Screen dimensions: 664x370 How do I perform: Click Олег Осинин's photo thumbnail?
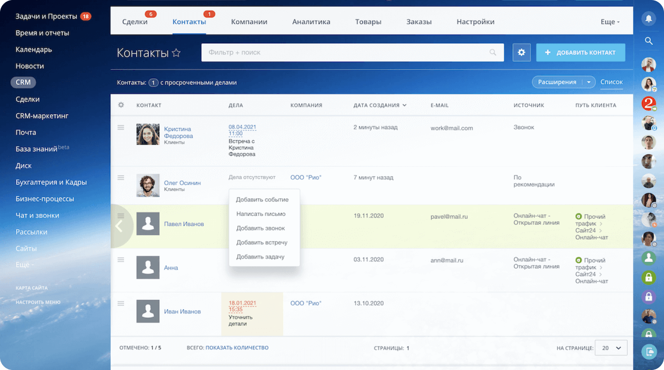point(148,185)
